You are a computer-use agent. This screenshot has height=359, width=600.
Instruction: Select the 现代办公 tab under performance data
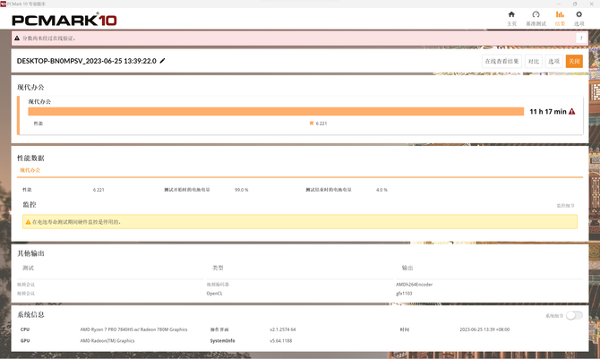click(30, 170)
